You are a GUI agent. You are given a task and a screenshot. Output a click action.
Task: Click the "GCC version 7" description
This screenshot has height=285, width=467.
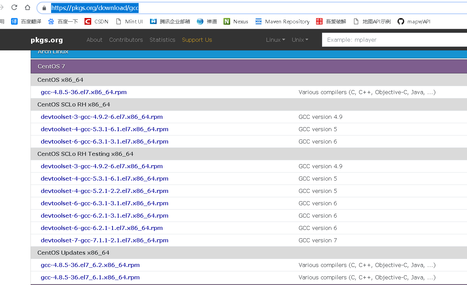click(x=318, y=240)
